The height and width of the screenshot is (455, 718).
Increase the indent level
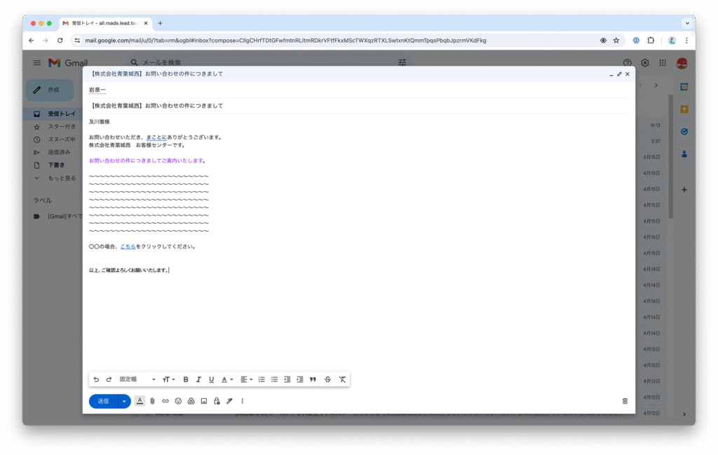coord(300,379)
